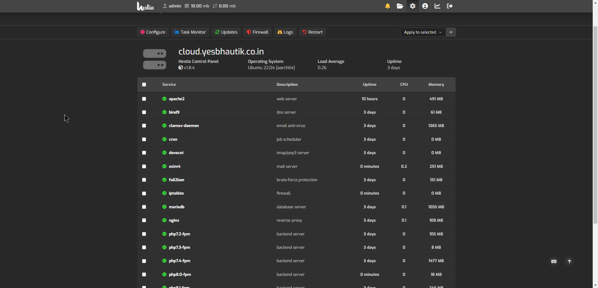
Task: Click the Ubuntu 22.04 (aarch64) text
Action: coord(271,68)
